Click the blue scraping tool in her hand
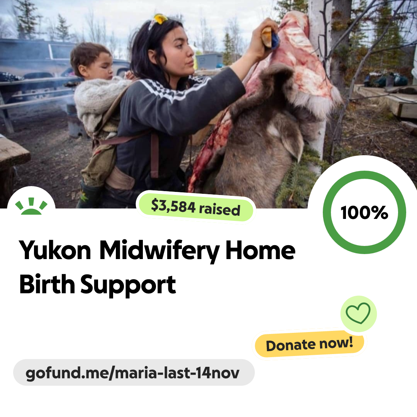The height and width of the screenshot is (417, 417). pyautogui.click(x=275, y=41)
